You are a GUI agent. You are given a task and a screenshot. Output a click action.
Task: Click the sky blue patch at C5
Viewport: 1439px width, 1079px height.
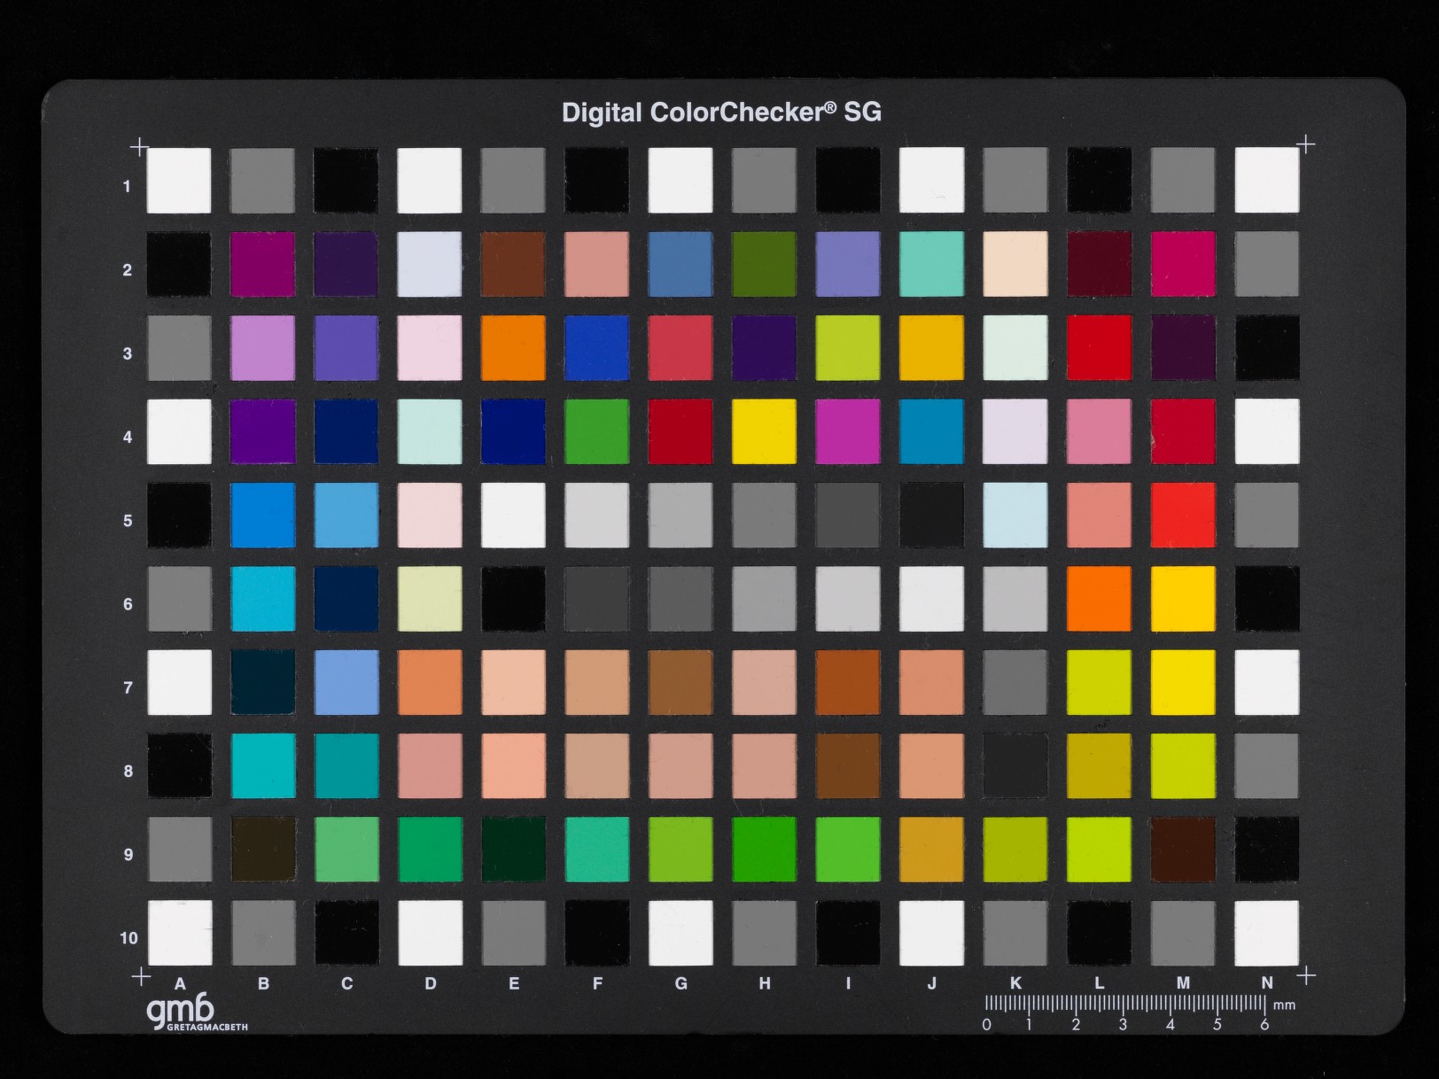click(346, 515)
